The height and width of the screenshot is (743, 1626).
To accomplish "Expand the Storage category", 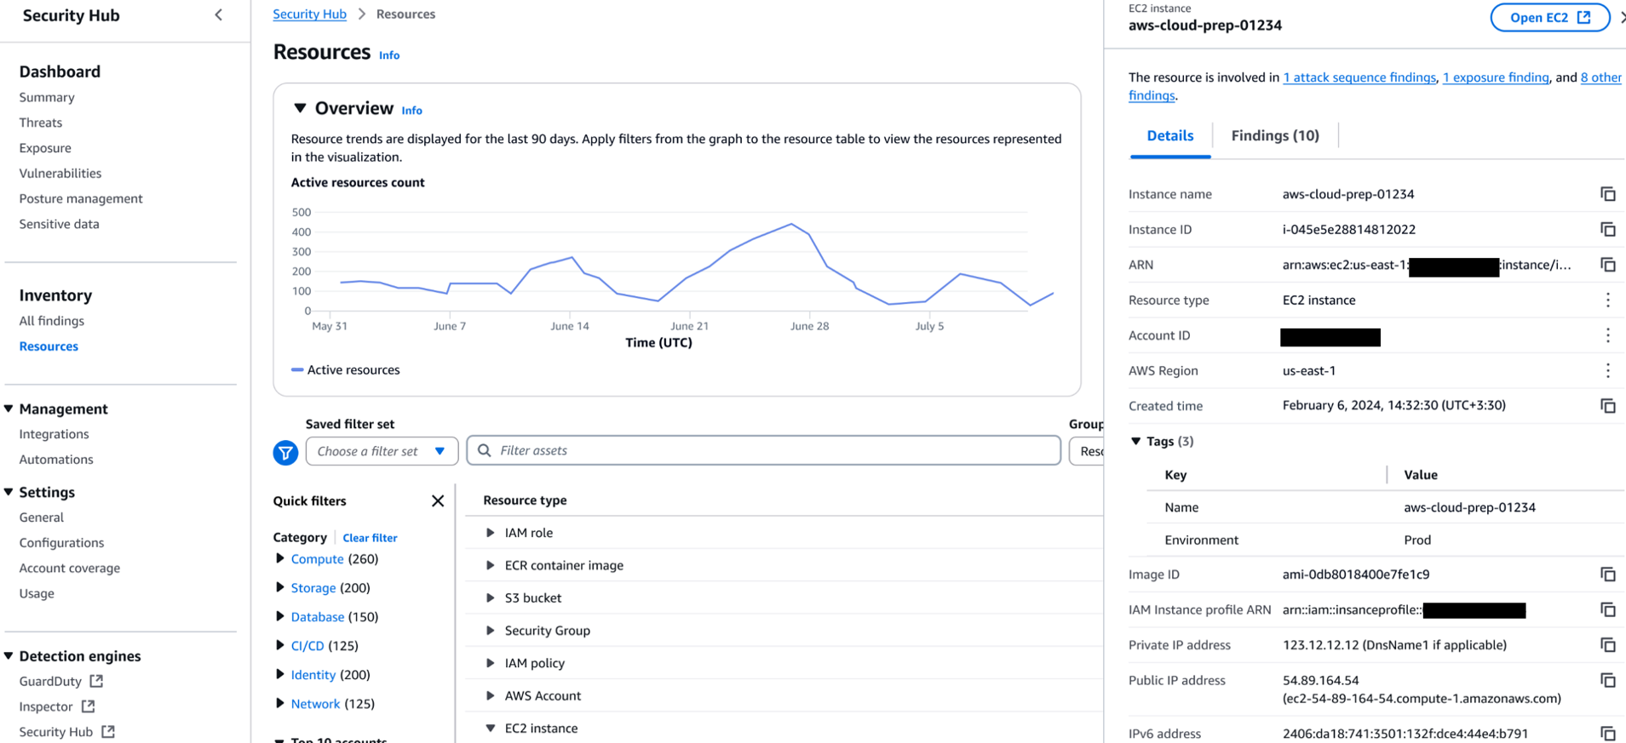I will (x=279, y=587).
